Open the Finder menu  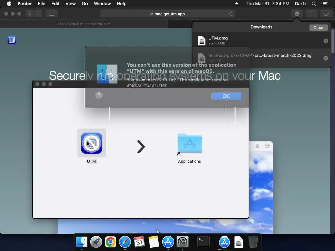pyautogui.click(x=25, y=4)
